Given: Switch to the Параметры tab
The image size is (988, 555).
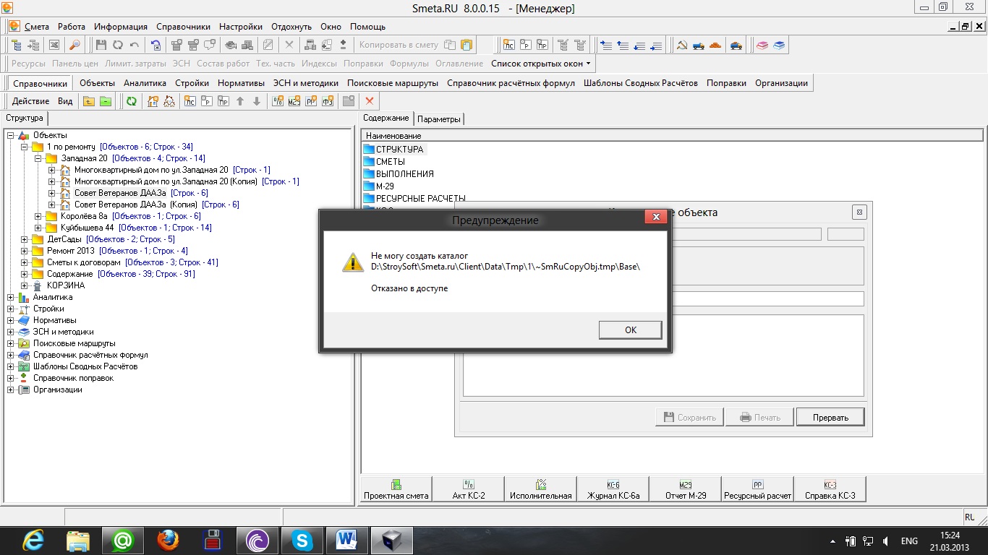Looking at the screenshot, I should point(439,119).
